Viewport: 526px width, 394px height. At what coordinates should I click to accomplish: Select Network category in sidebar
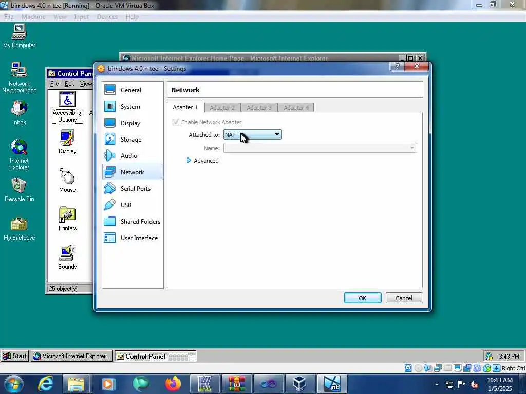coord(133,172)
